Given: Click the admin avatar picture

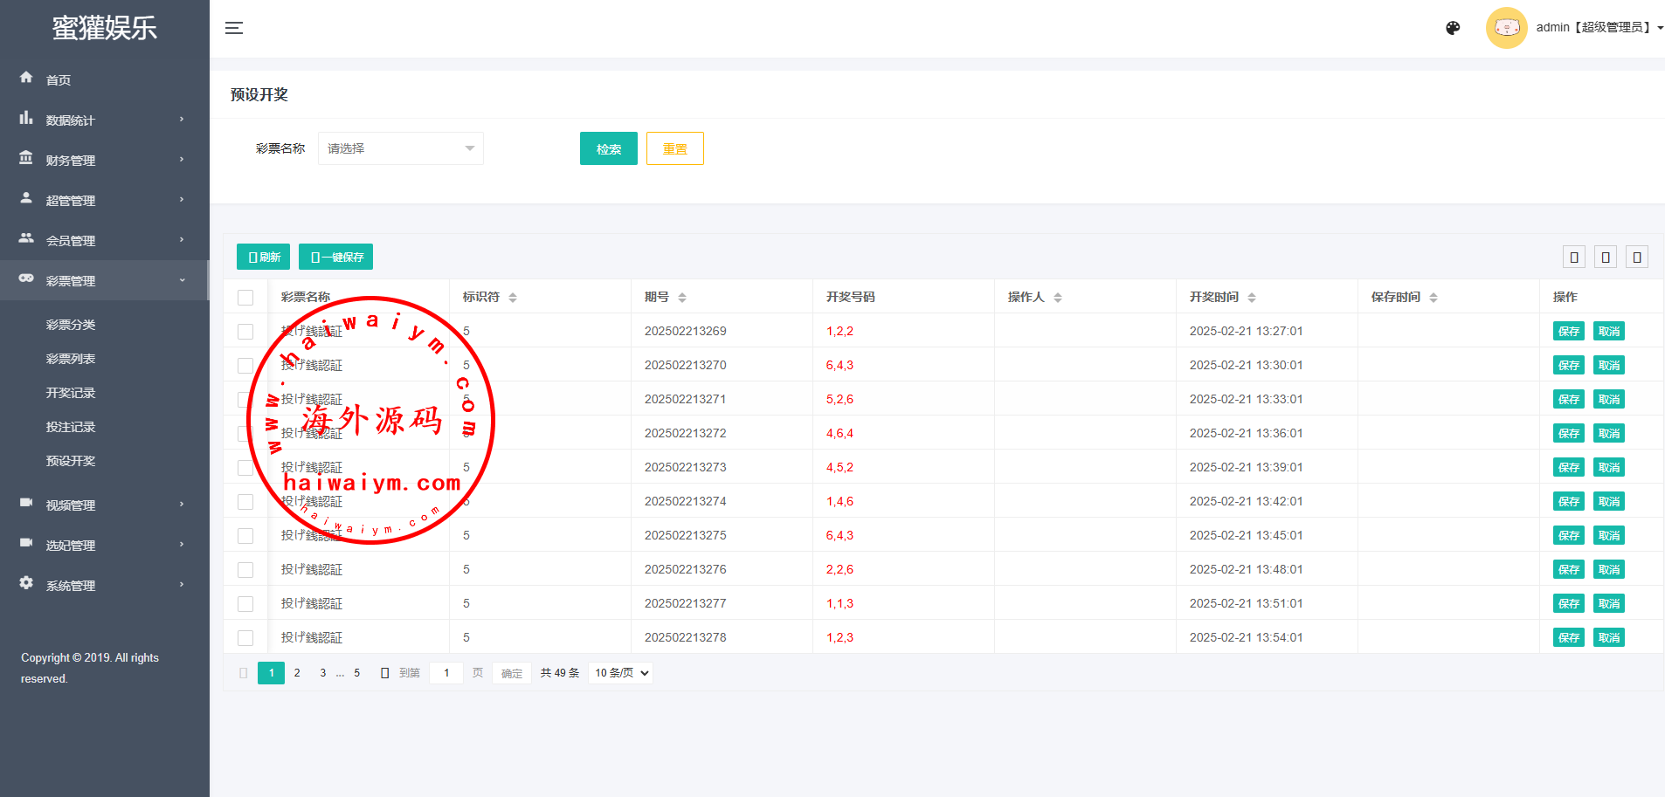Looking at the screenshot, I should click(x=1506, y=28).
